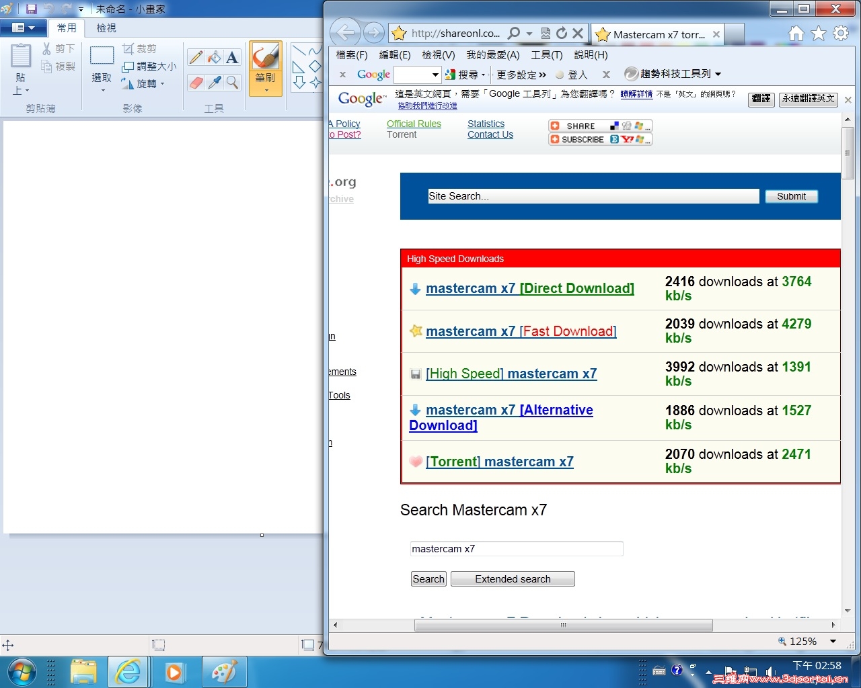861x688 pixels.
Task: Select the Pencil tool in Paint
Action: pyautogui.click(x=196, y=58)
